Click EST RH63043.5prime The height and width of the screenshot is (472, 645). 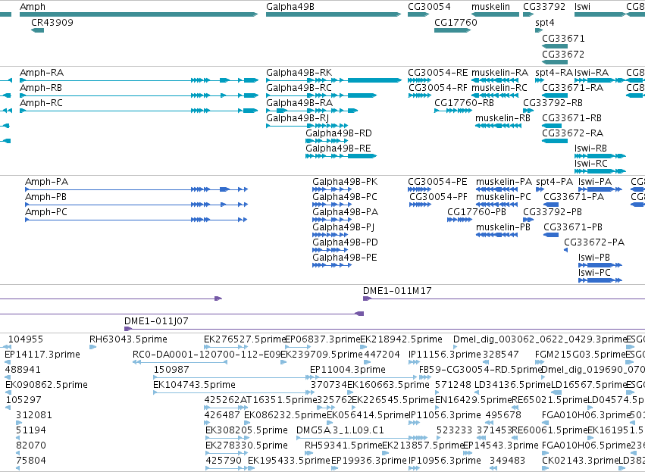[128, 339]
